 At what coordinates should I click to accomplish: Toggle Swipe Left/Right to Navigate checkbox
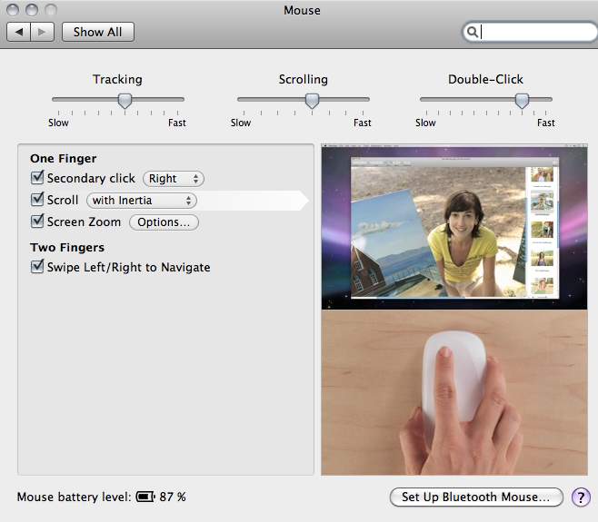point(37,267)
